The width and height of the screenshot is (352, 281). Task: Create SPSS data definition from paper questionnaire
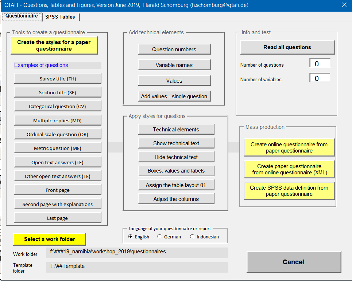[289, 191]
